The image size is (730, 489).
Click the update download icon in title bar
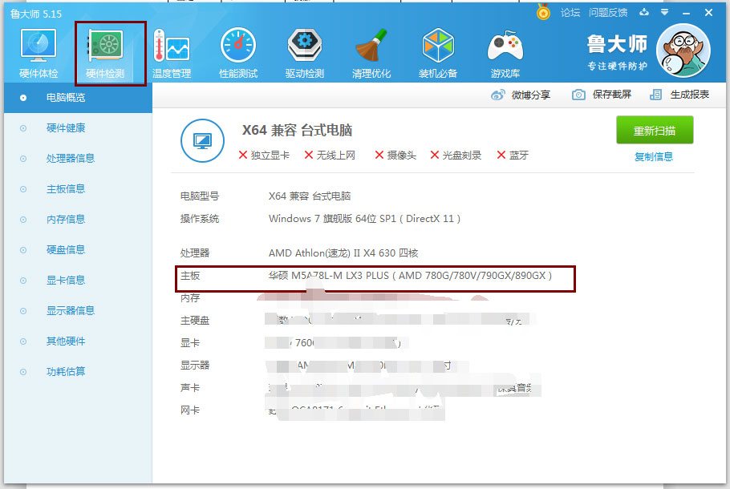(x=645, y=12)
